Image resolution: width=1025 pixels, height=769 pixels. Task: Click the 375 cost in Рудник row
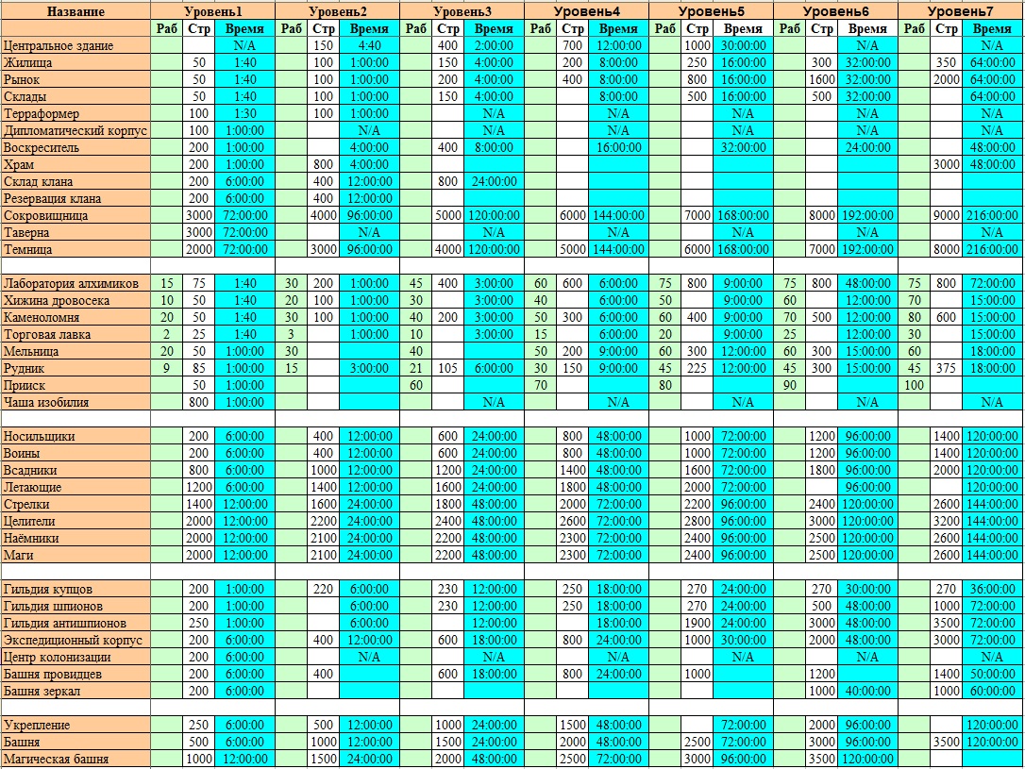[946, 369]
